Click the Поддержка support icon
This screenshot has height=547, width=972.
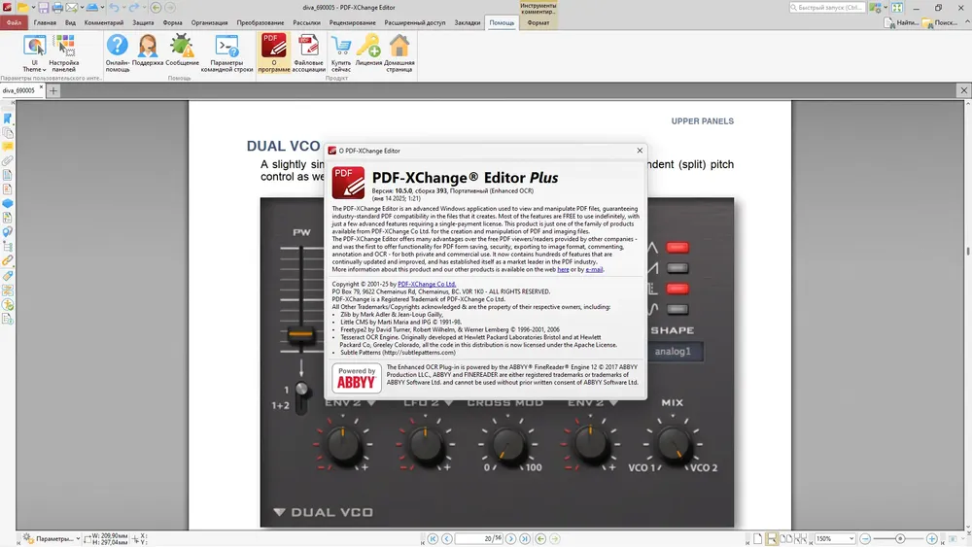coord(148,51)
